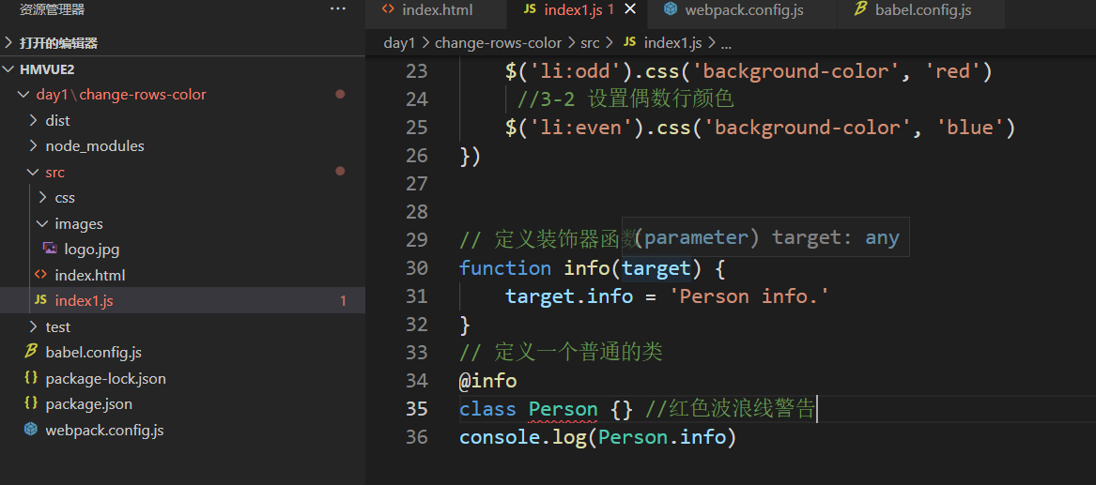Click the (parameter) target: any tooltip
Viewport: 1096px width, 485px height.
coord(765,237)
